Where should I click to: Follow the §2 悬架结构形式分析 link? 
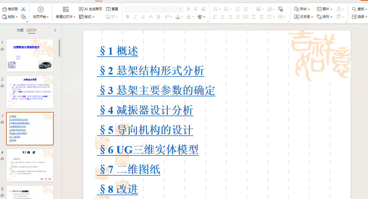click(151, 71)
